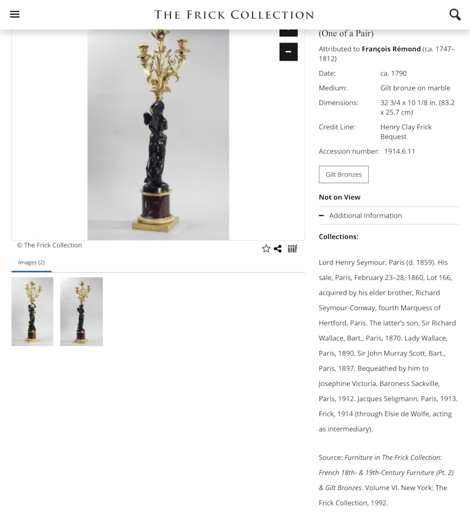Click the accession number 1914.6.11

click(399, 152)
